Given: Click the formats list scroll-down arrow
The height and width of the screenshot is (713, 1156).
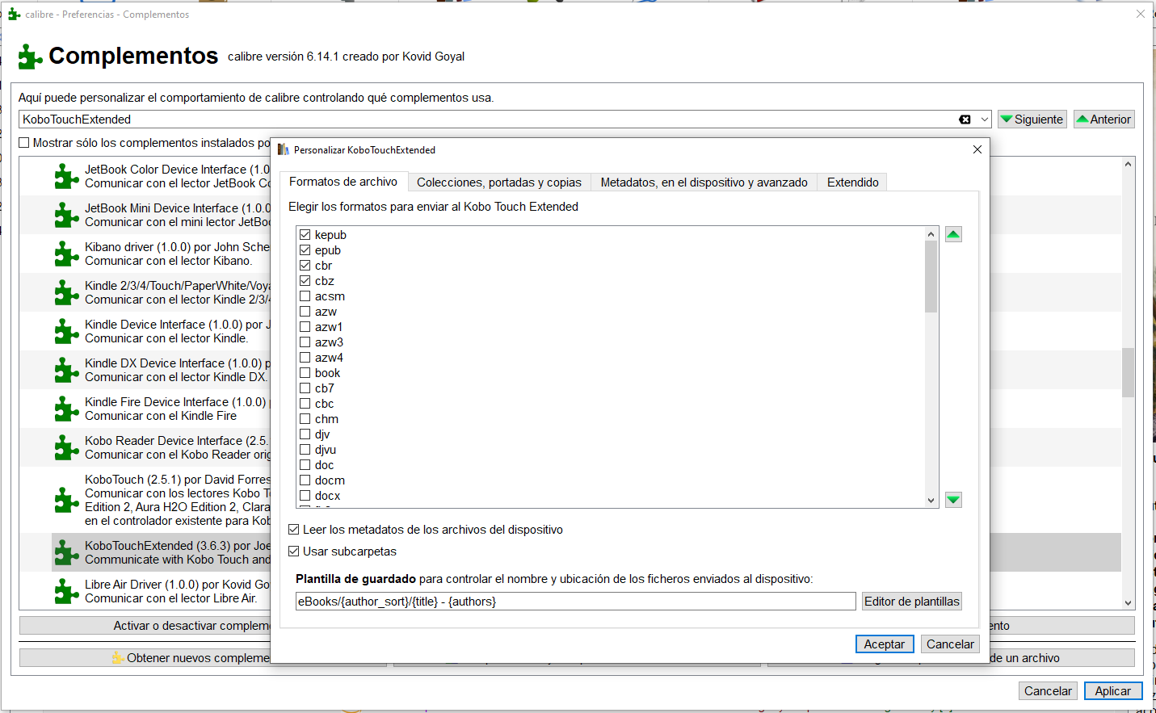Looking at the screenshot, I should (x=931, y=501).
